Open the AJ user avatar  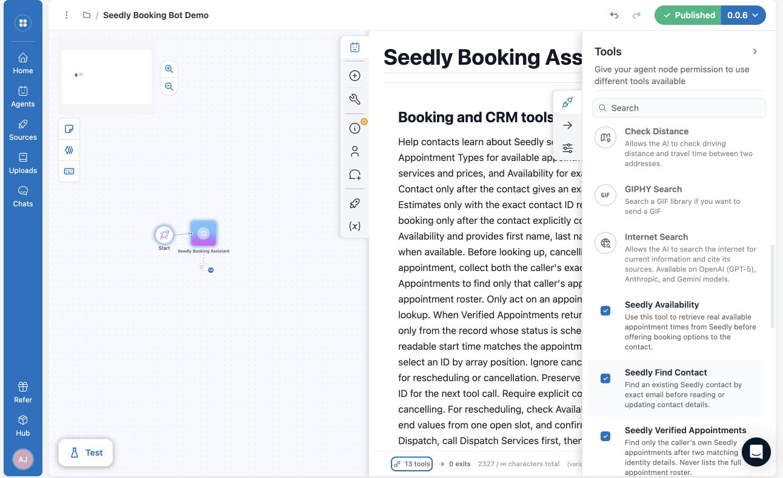pos(23,459)
